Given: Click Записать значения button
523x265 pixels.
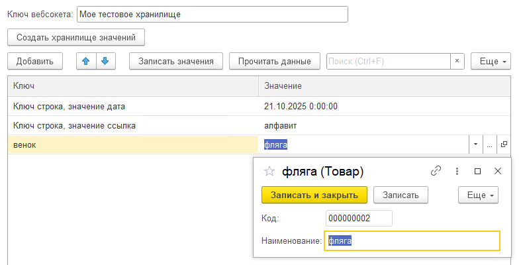Looking at the screenshot, I should [x=175, y=62].
